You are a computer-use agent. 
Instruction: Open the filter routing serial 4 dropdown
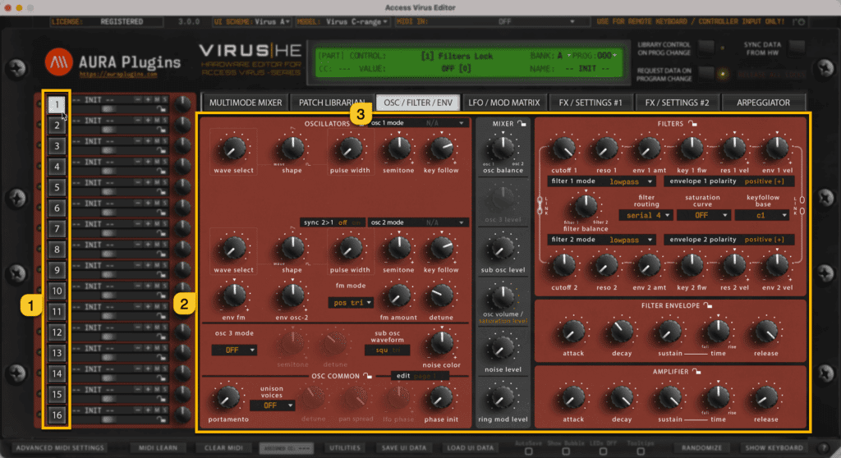[x=646, y=215]
